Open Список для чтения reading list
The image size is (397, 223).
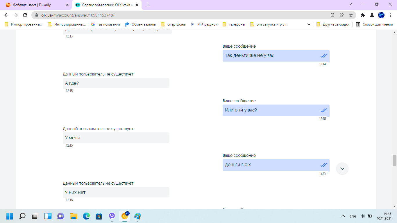(374, 24)
